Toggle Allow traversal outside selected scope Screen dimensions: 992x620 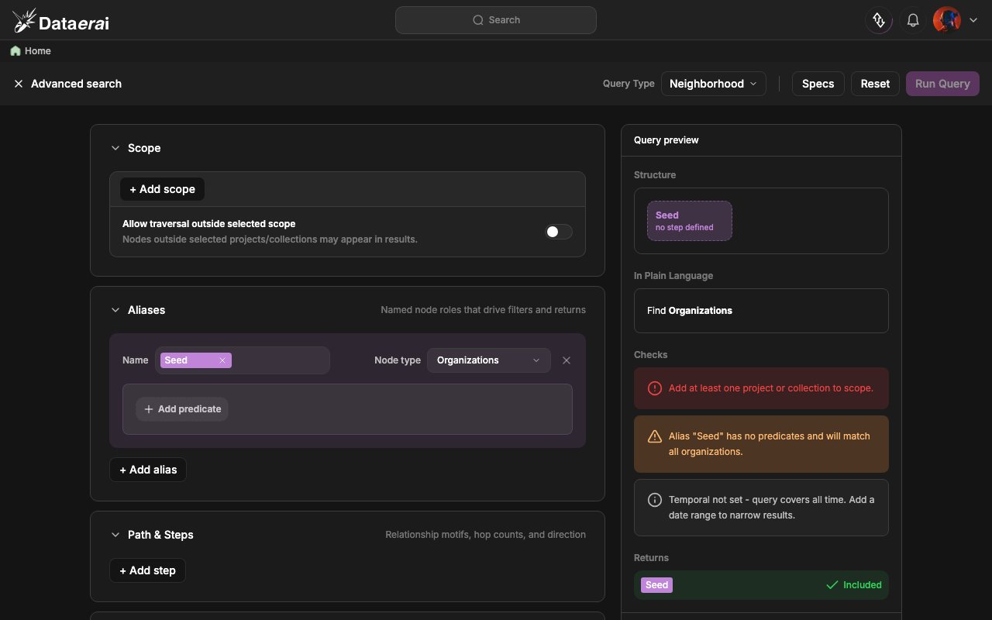click(x=559, y=232)
